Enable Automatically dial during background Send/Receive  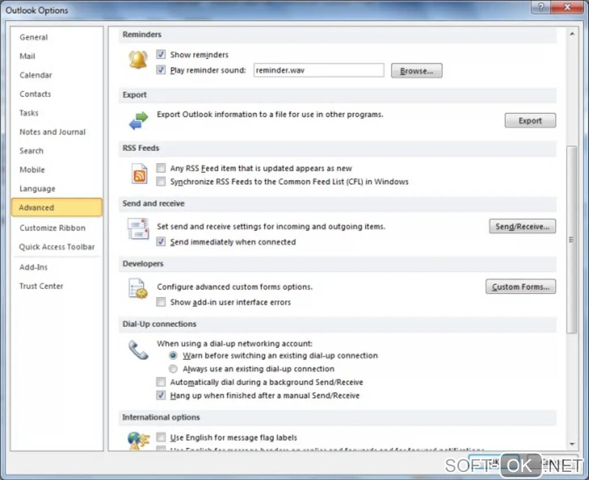[161, 382]
